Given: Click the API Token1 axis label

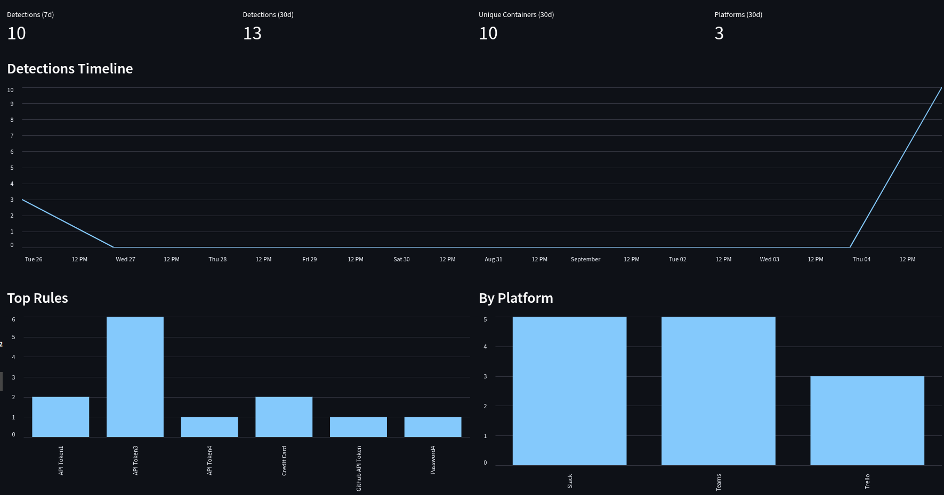Looking at the screenshot, I should (61, 460).
